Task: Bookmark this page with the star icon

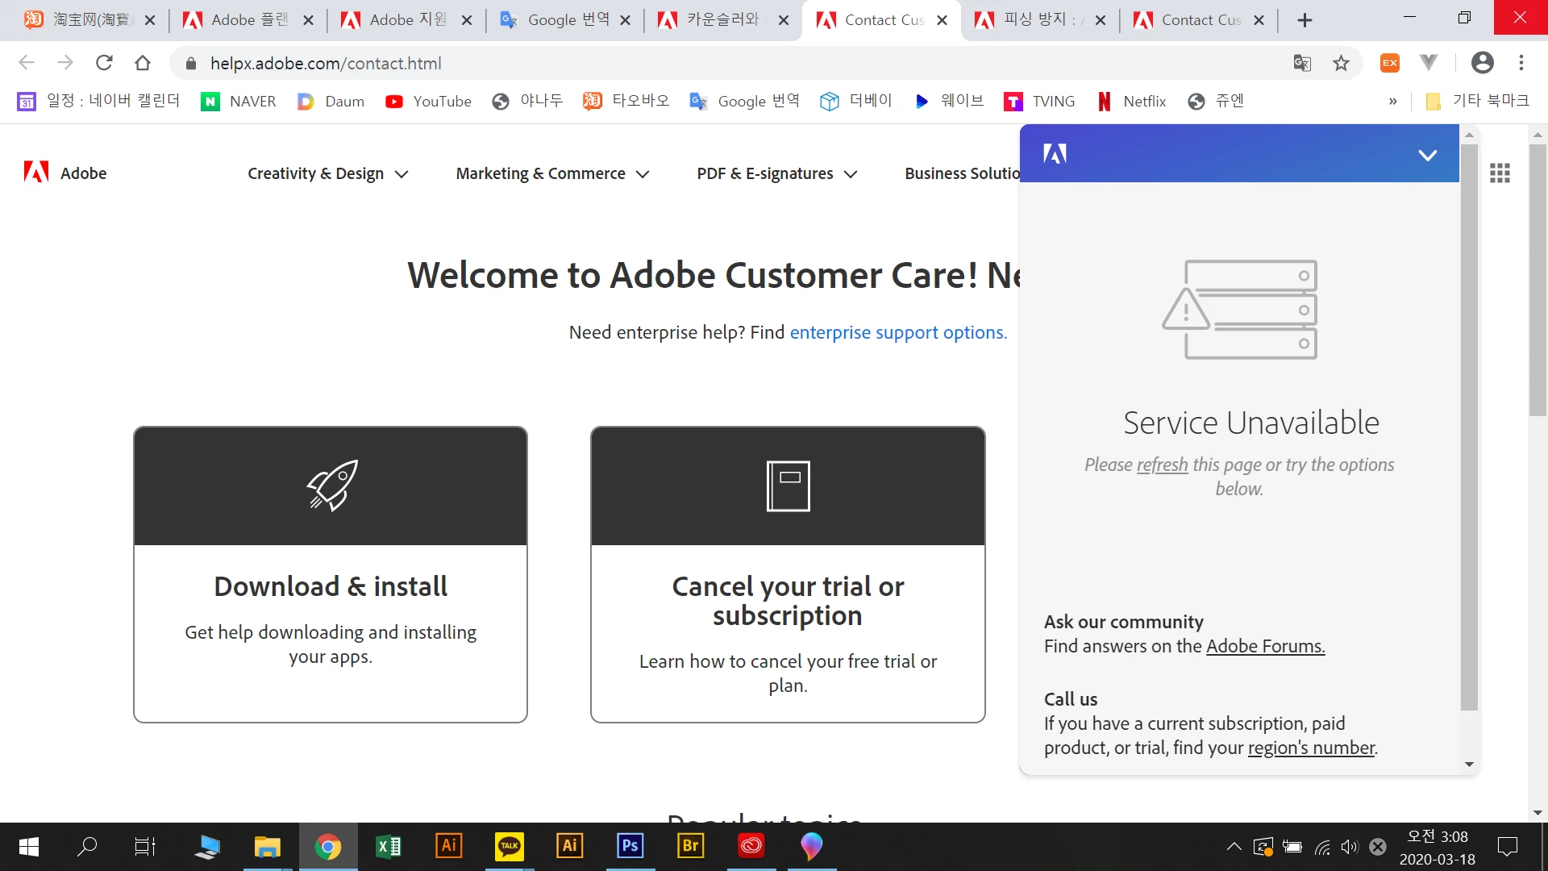Action: pyautogui.click(x=1341, y=63)
